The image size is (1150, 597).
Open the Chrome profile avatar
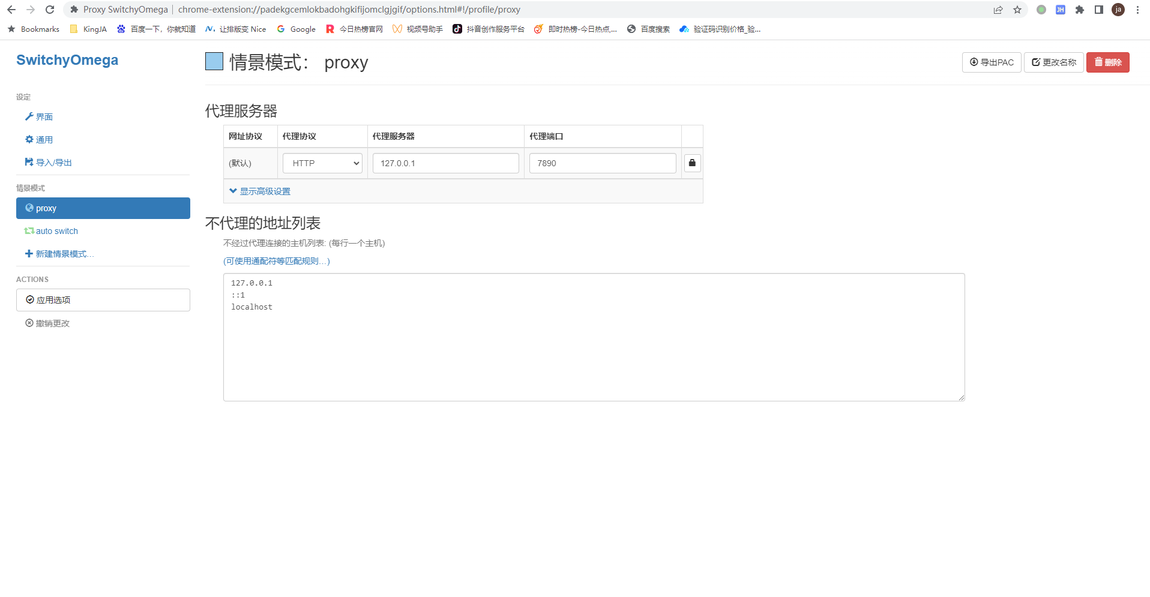pos(1118,10)
